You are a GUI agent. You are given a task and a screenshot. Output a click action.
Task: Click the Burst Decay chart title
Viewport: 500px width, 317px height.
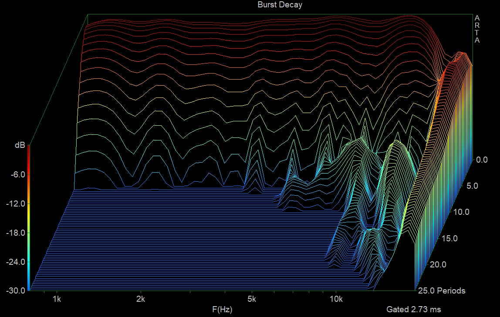(x=280, y=5)
